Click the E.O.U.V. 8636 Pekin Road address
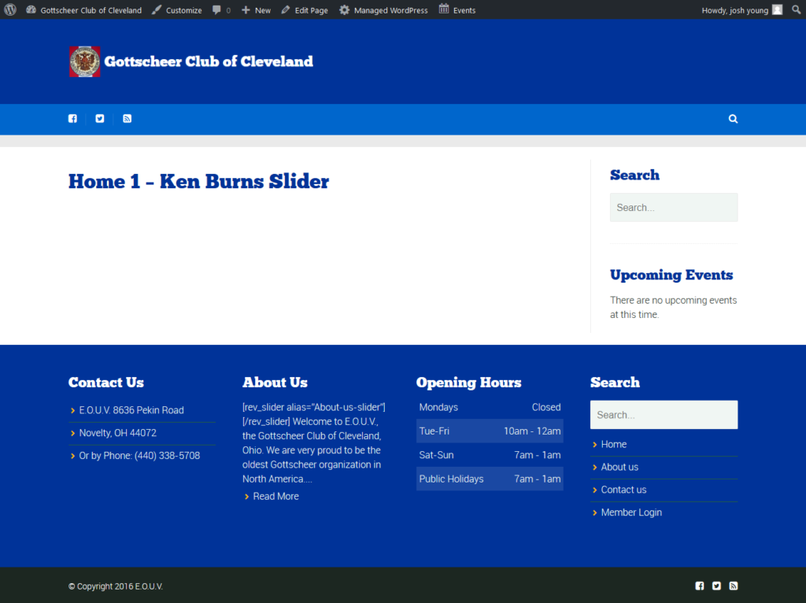806x603 pixels. pos(131,409)
